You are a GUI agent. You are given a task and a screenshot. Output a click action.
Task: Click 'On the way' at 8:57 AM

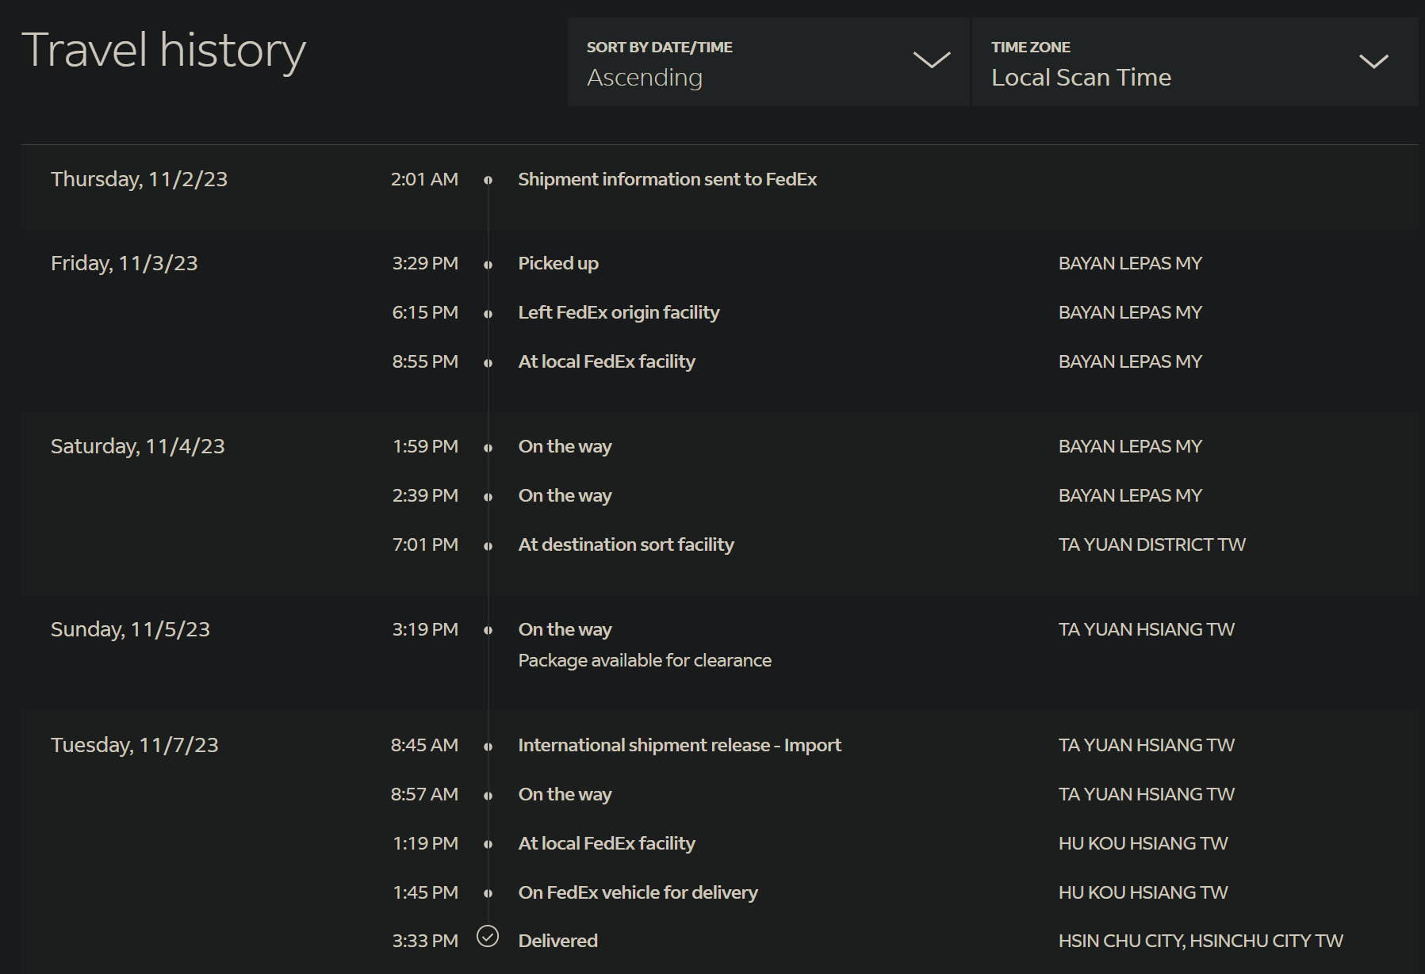tap(565, 795)
